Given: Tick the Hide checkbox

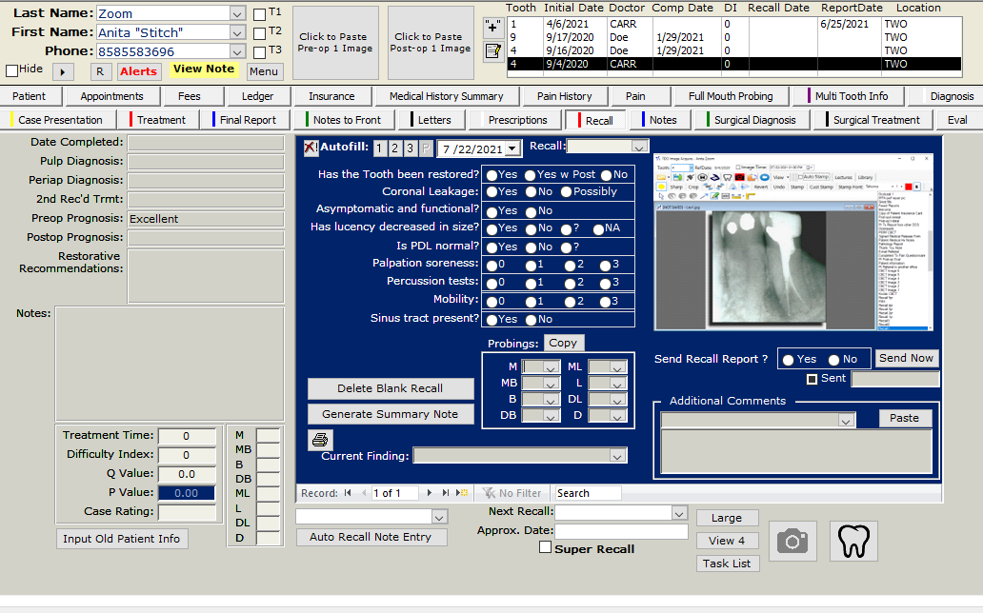Looking at the screenshot, I should [x=11, y=70].
